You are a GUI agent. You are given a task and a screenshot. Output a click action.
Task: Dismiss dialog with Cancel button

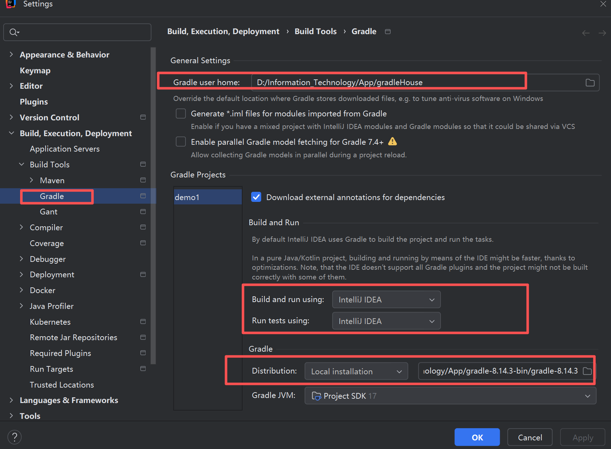tap(530, 437)
